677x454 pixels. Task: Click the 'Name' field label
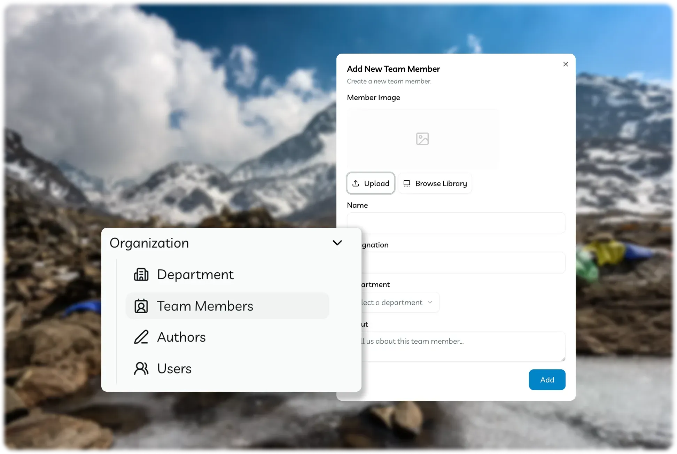(x=357, y=205)
